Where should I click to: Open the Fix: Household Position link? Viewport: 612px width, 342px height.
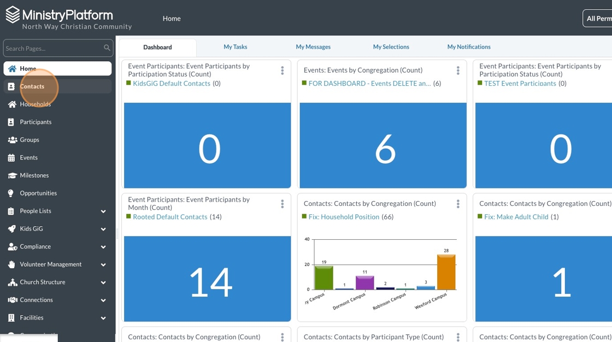tap(344, 217)
